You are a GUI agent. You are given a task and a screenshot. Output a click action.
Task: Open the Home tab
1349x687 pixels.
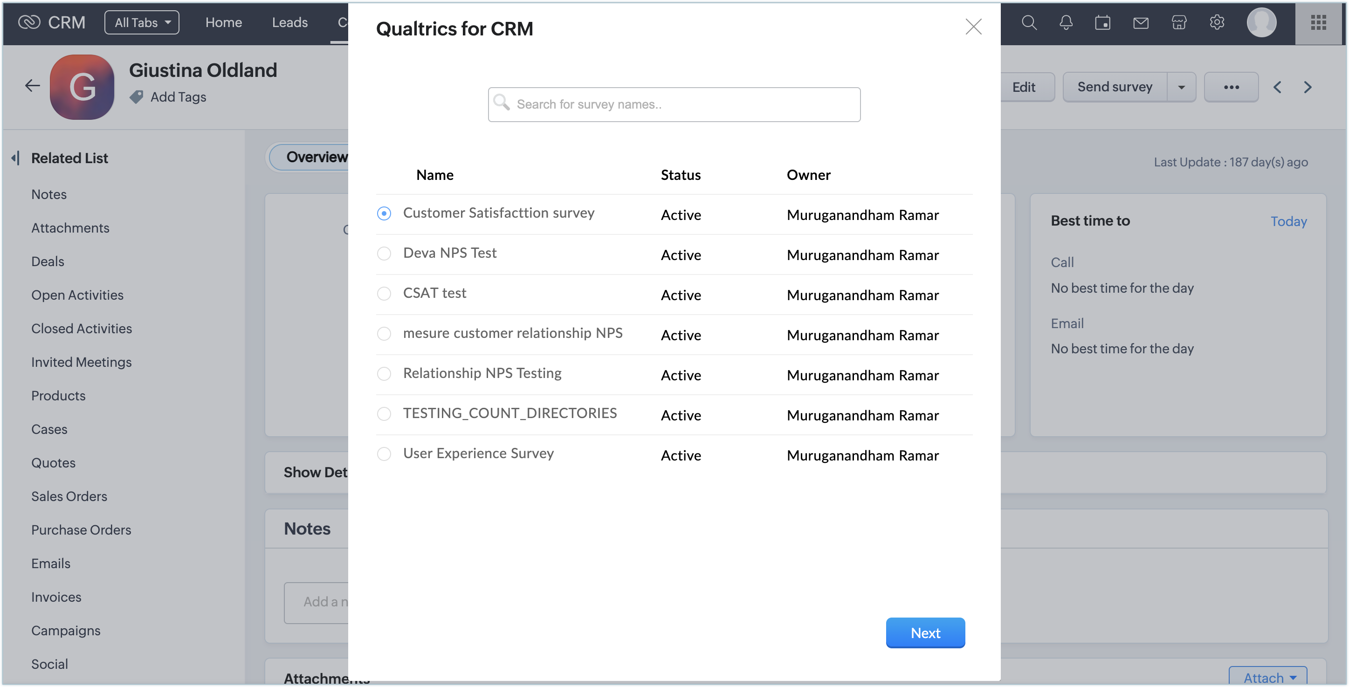pos(223,22)
